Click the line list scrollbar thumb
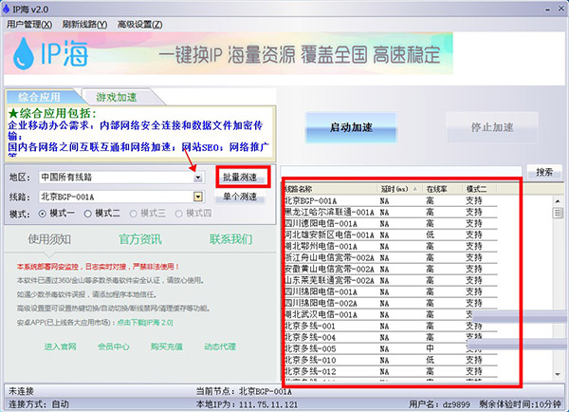This screenshot has height=412, width=569. (558, 213)
